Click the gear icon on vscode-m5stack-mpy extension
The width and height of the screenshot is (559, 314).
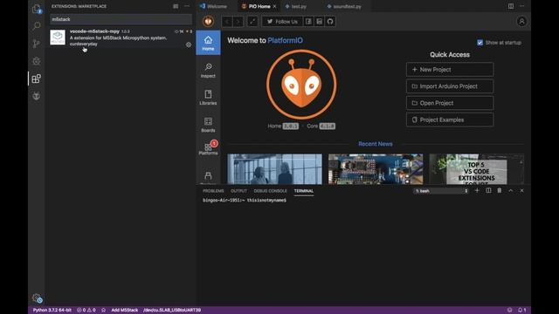[189, 44]
